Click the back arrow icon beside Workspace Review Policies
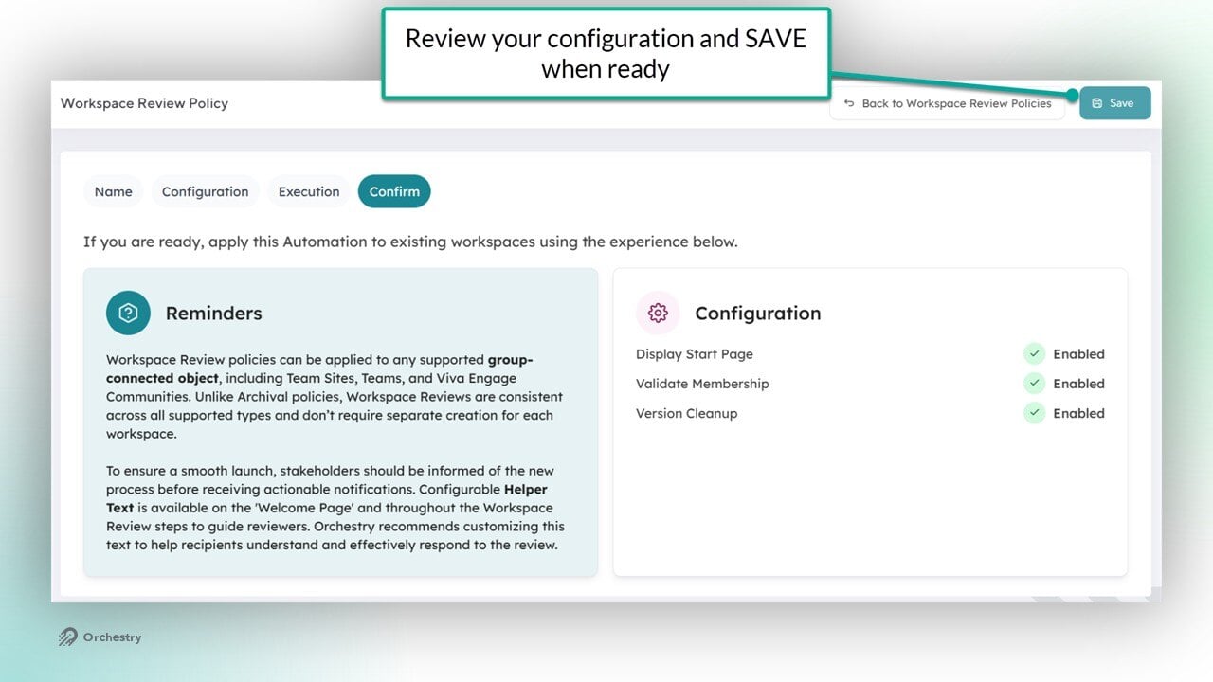The image size is (1213, 682). click(849, 103)
